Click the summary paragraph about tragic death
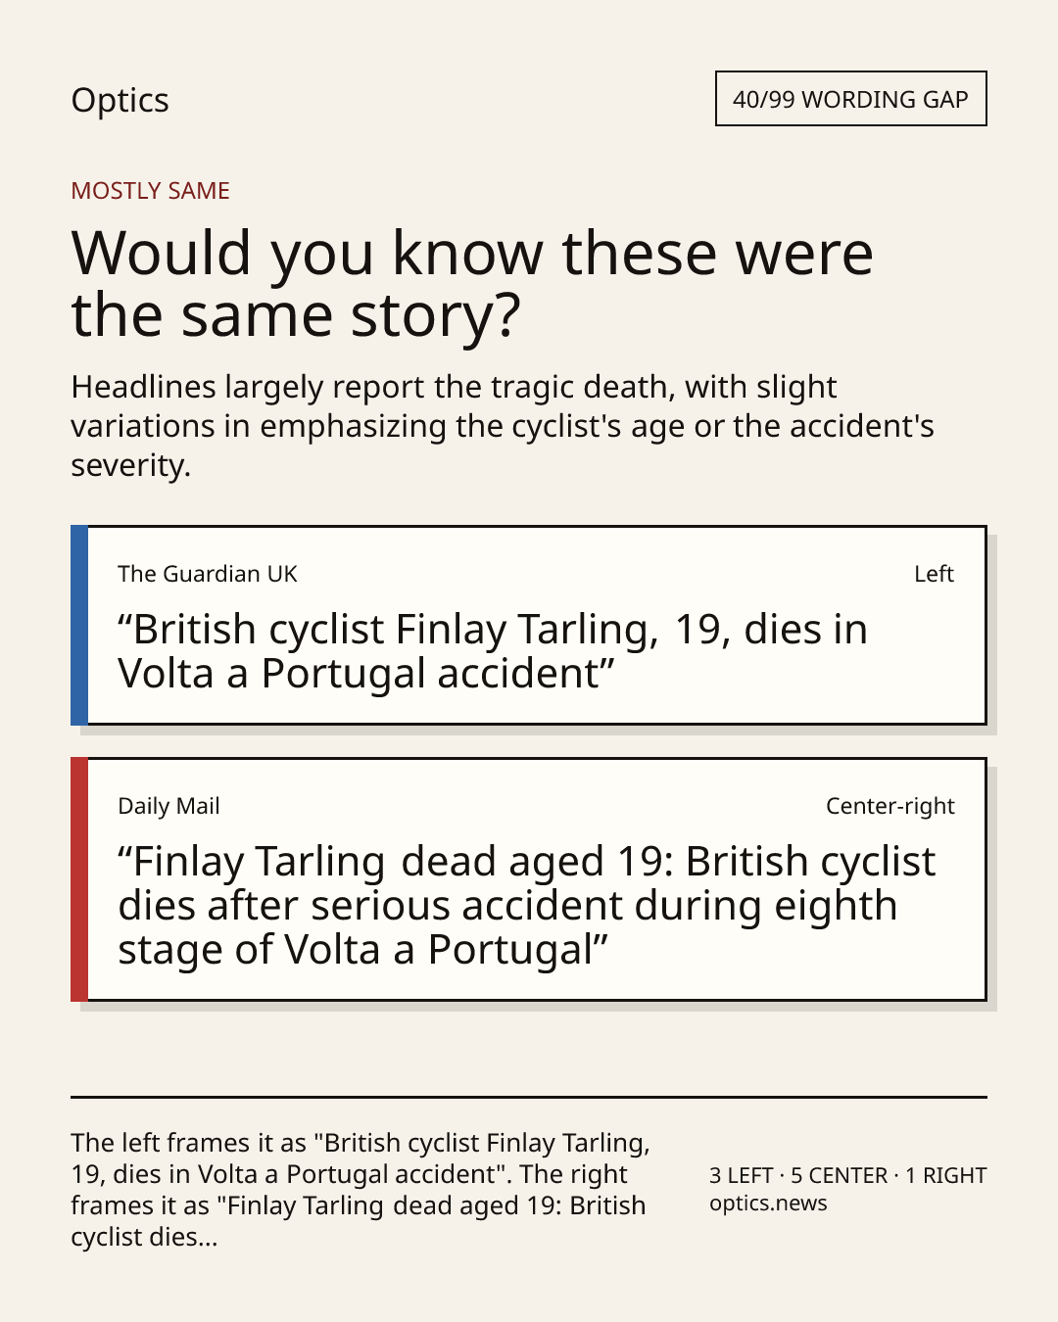 503,426
